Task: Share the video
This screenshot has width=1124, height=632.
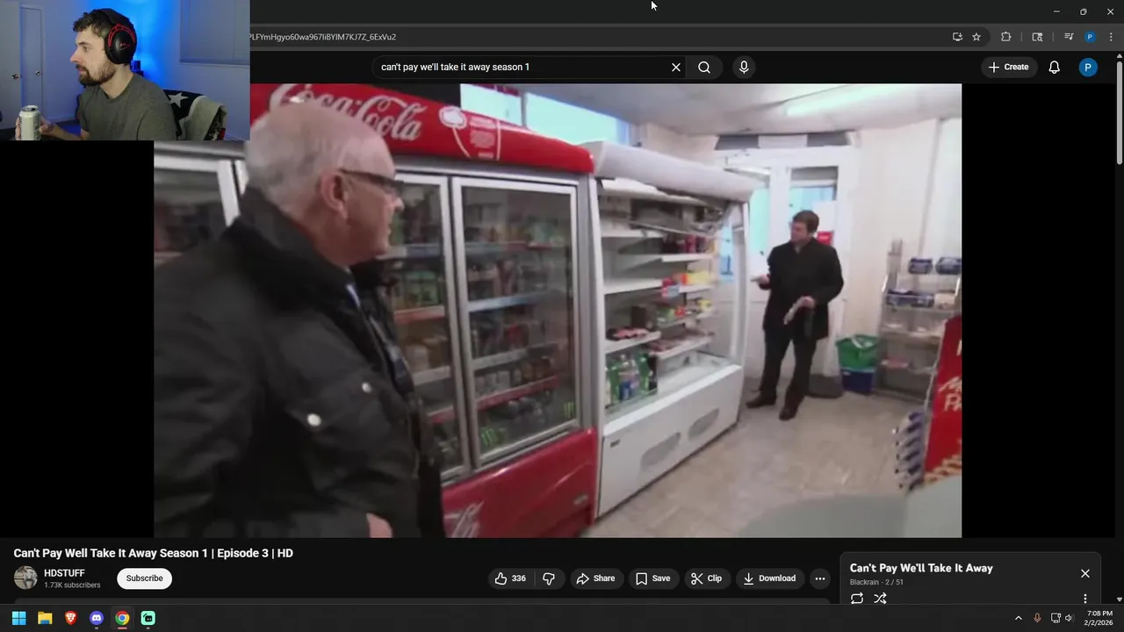Action: [595, 578]
